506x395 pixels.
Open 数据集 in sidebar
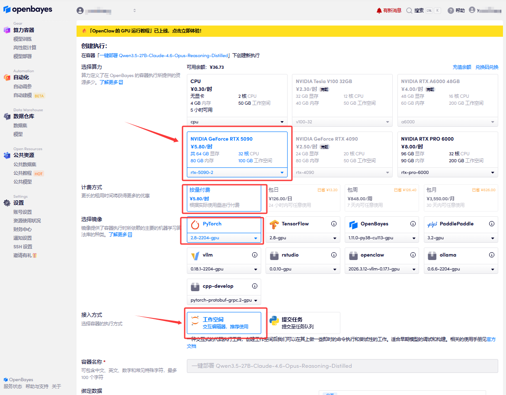click(x=20, y=125)
